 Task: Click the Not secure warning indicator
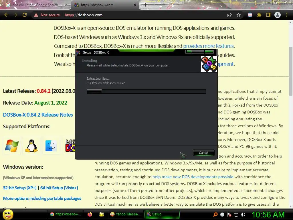tap(47, 15)
